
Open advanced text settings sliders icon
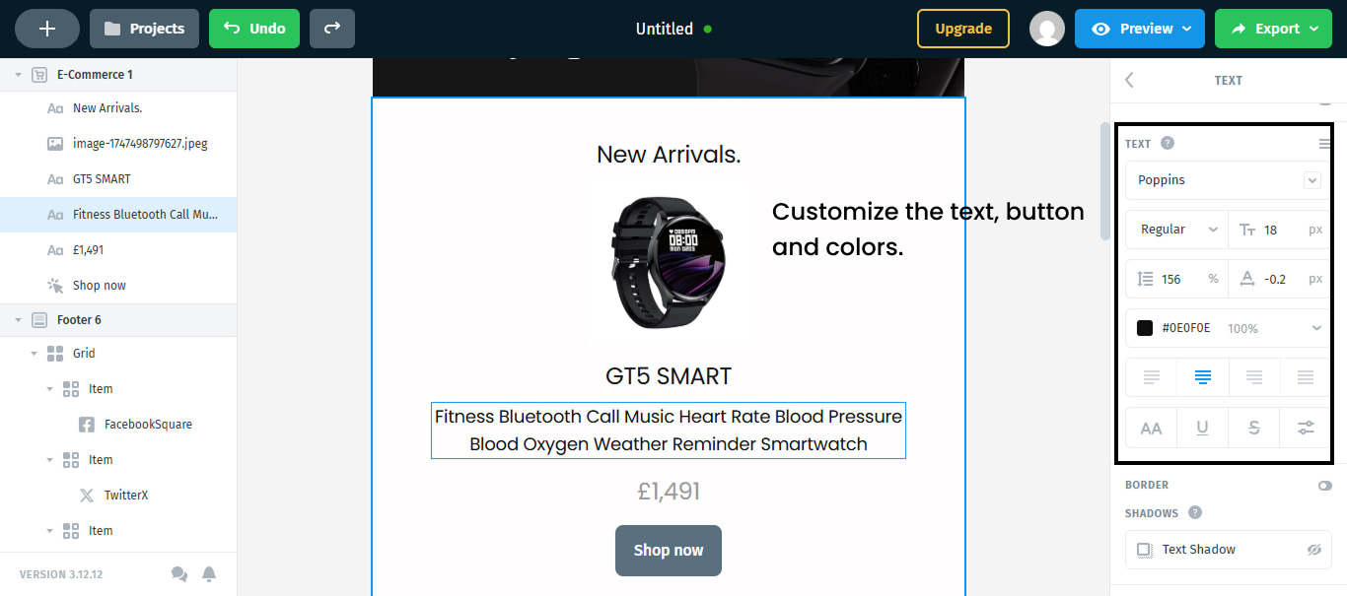(x=1305, y=428)
